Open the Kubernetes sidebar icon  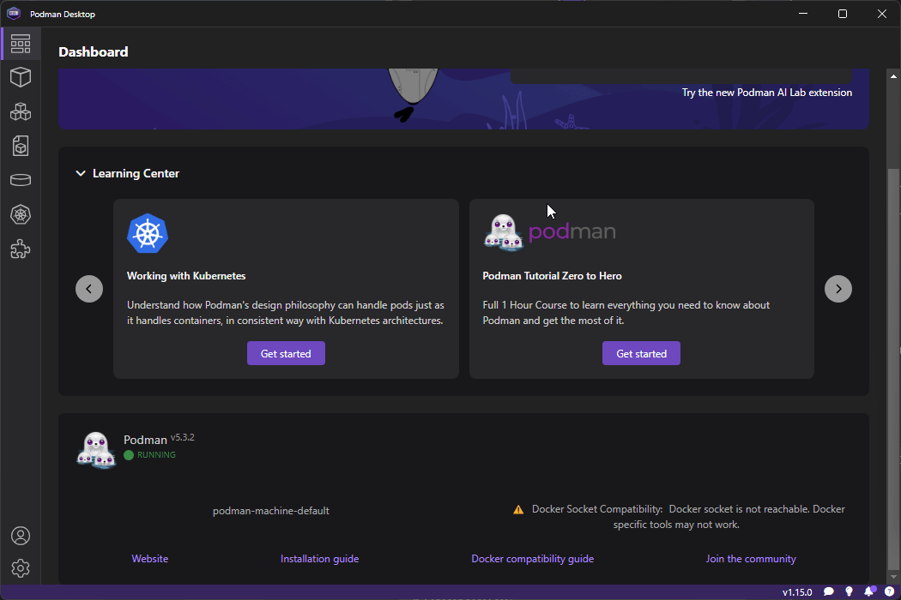pyautogui.click(x=21, y=215)
